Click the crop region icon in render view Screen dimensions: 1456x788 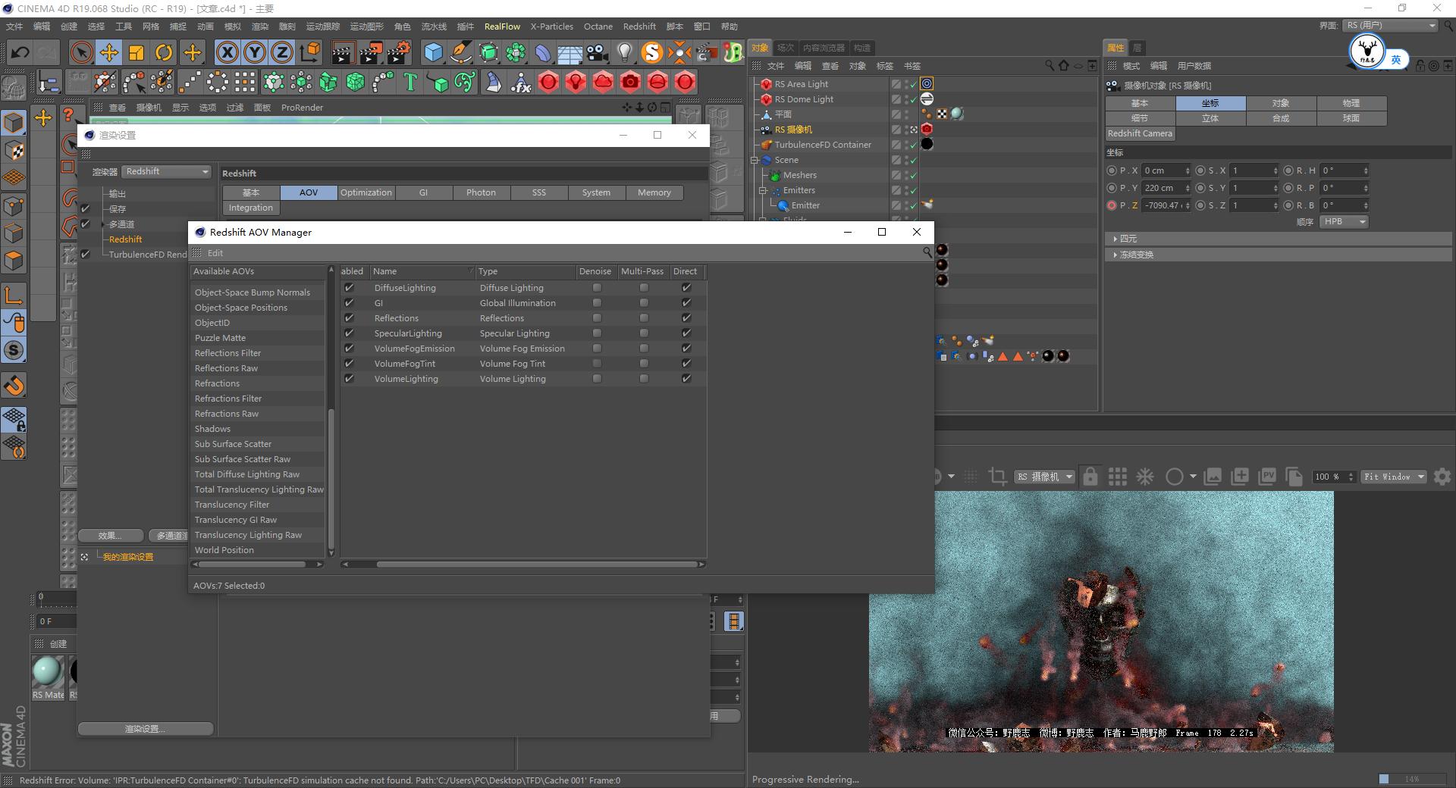[997, 477]
